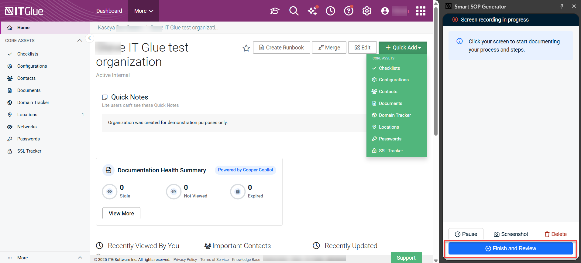This screenshot has width=581, height=263.
Task: Go to the Dashboard tab
Action: click(x=109, y=11)
